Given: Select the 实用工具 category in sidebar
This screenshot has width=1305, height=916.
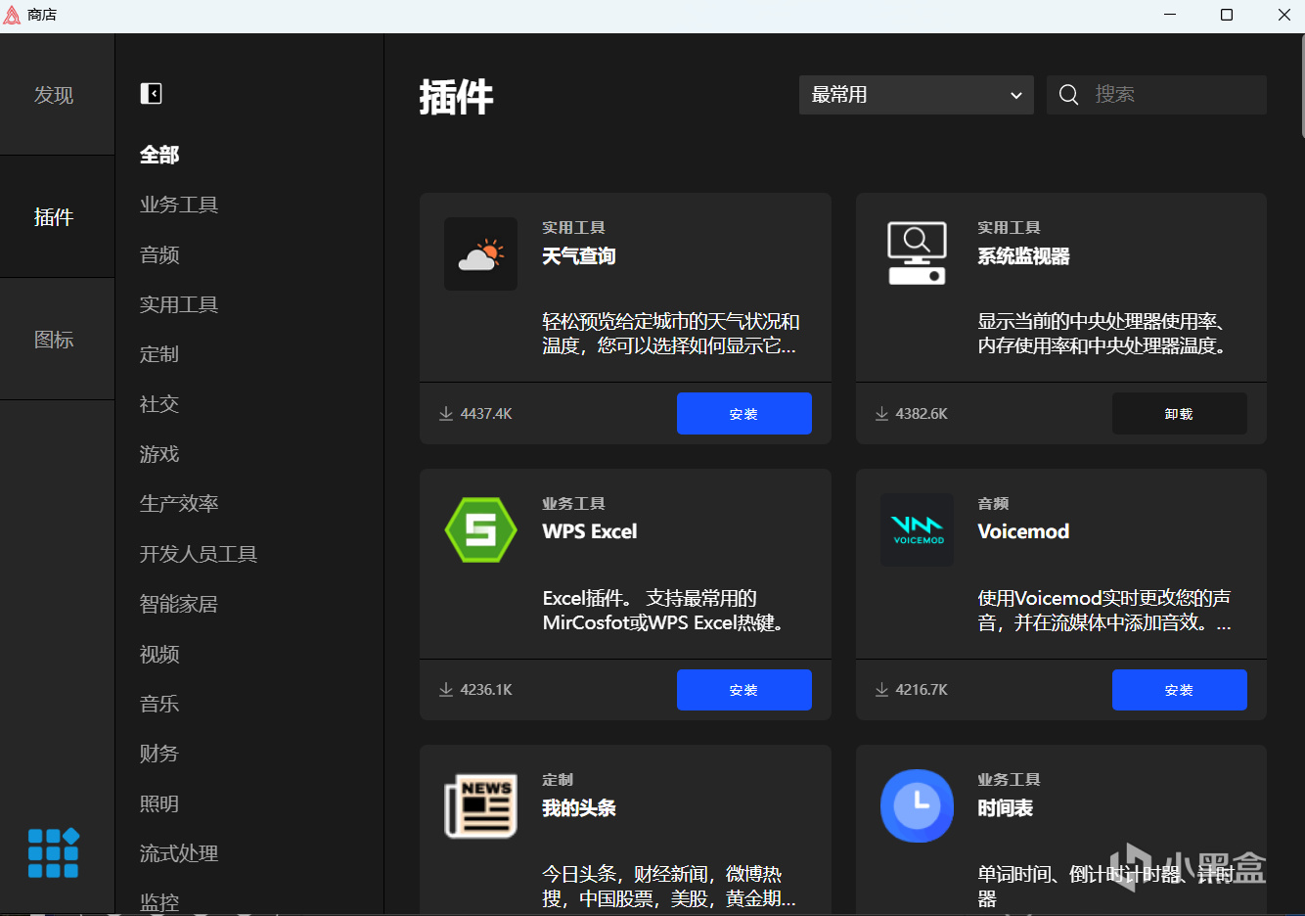Looking at the screenshot, I should pos(179,304).
